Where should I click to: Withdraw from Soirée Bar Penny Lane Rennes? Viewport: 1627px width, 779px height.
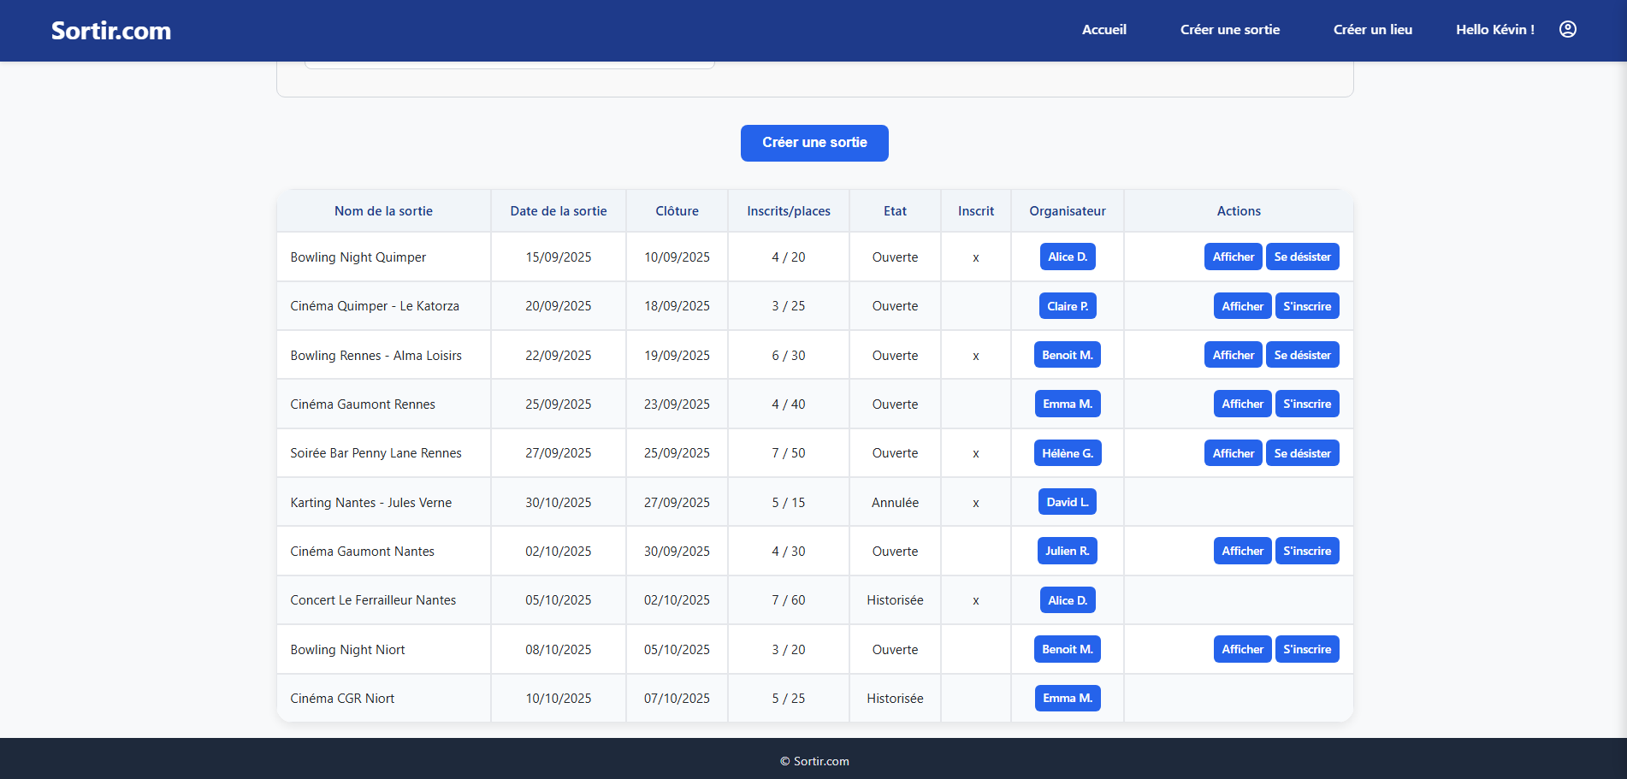[1302, 453]
